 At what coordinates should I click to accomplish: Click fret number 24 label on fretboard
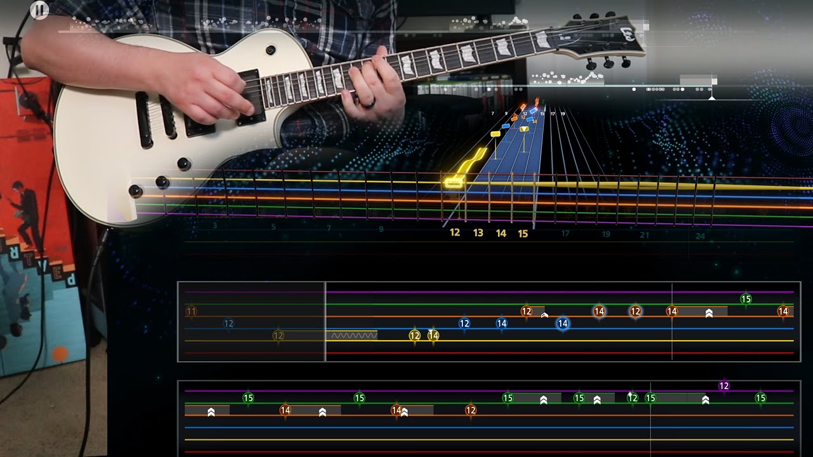pyautogui.click(x=700, y=236)
